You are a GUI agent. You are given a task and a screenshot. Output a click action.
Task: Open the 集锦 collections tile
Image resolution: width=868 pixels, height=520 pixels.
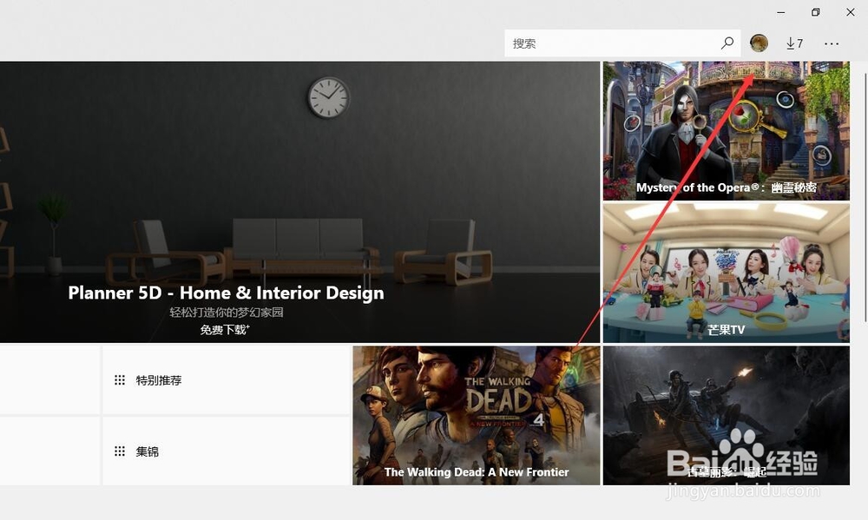(227, 451)
